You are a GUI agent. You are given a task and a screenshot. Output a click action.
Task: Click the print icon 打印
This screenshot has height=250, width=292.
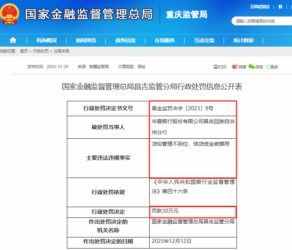click(x=220, y=67)
